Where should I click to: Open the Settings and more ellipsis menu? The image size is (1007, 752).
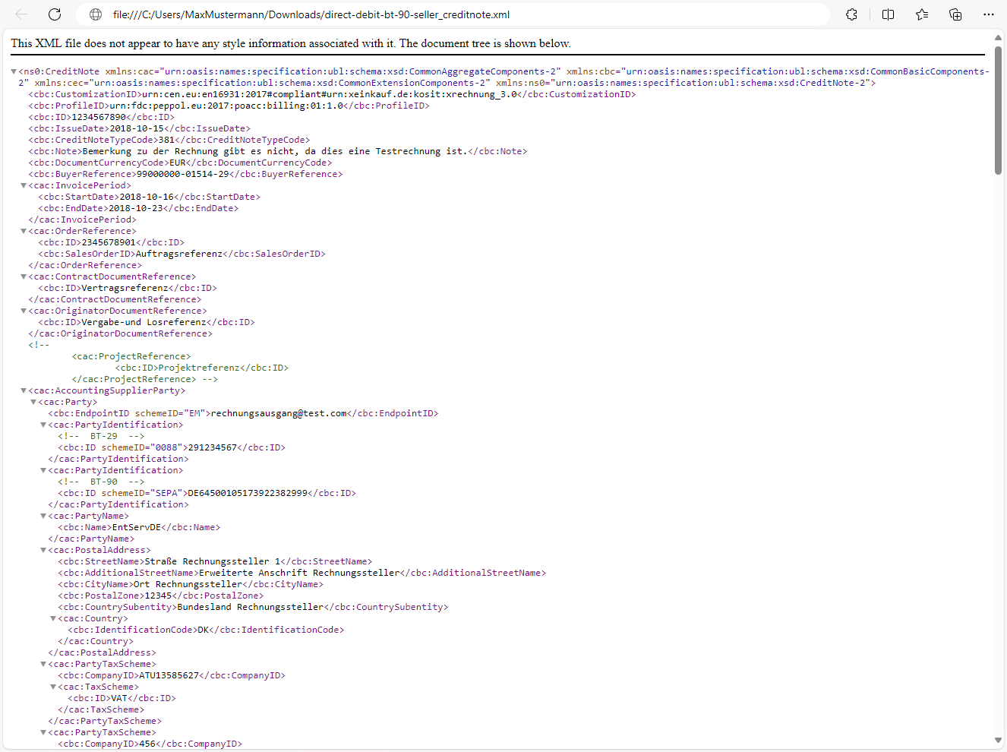coord(988,14)
